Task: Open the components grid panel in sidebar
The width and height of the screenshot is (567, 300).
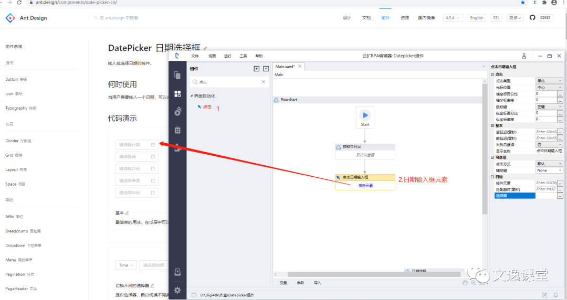Action: [177, 93]
